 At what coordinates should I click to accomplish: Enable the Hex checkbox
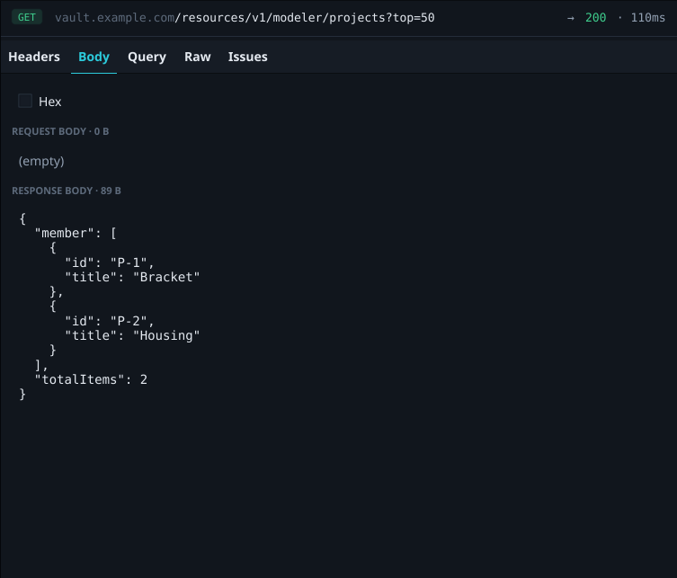[x=25, y=101]
